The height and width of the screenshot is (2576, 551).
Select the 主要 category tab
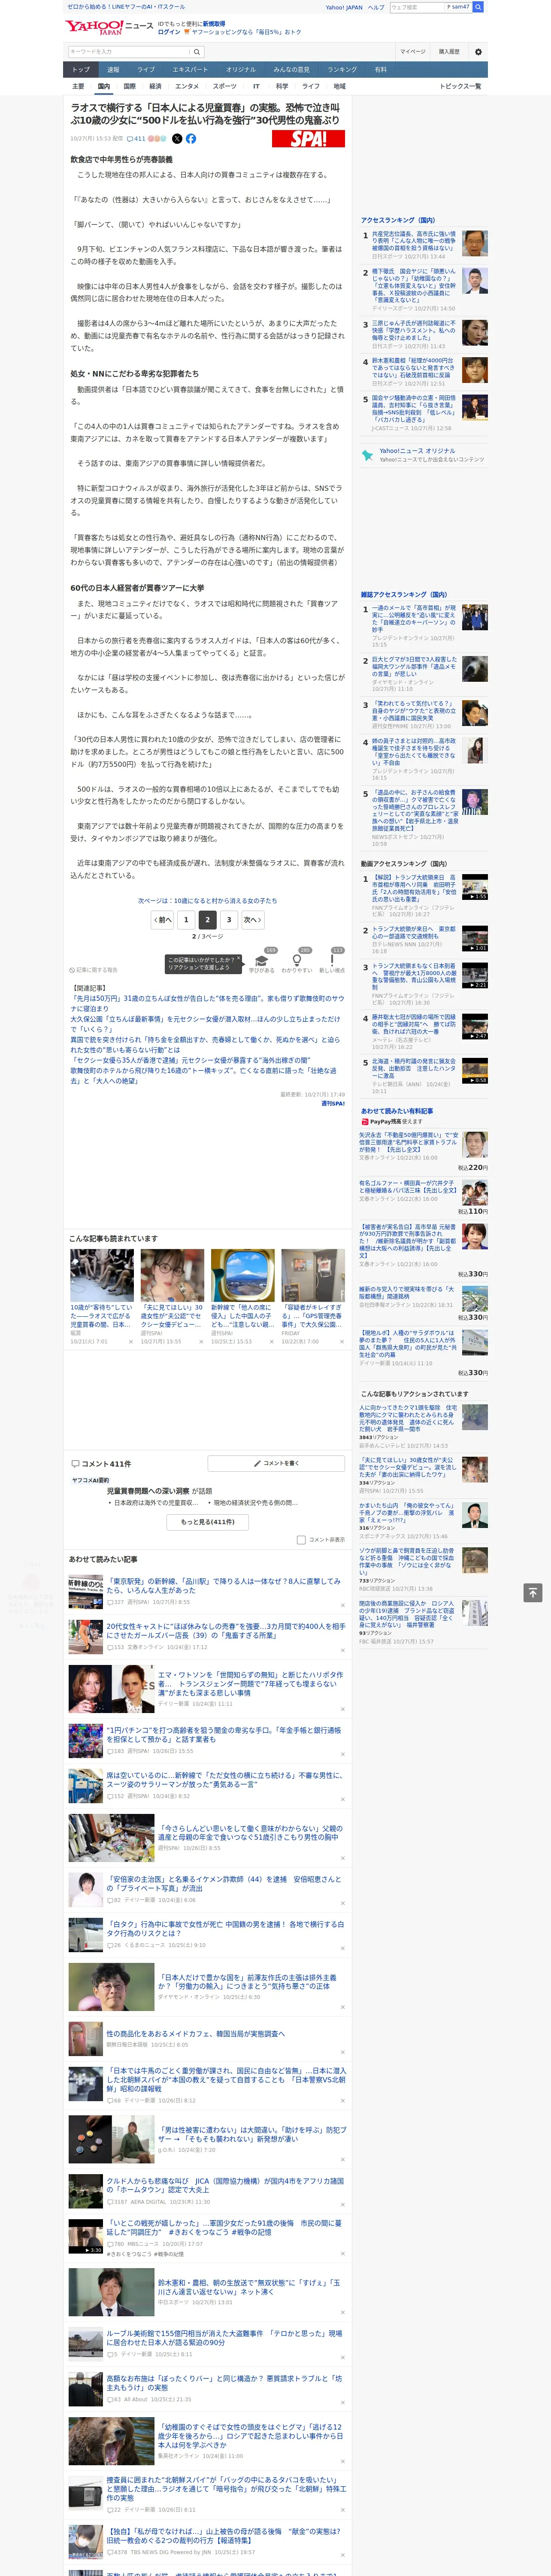tap(78, 86)
